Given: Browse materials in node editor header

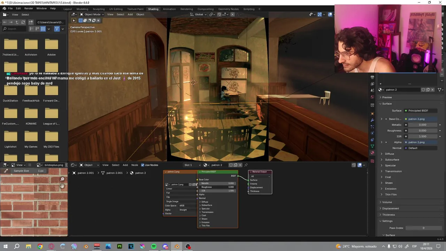Looking at the screenshot, I should click(206, 165).
